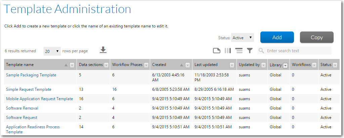Open the Updated by column menu

(263, 65)
